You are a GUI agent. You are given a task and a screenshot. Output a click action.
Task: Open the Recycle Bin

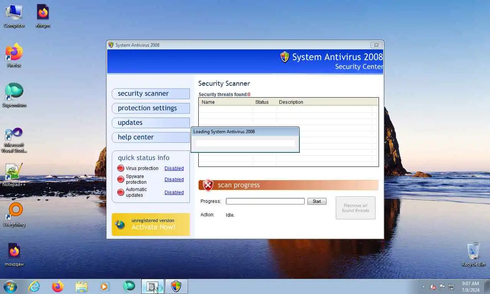click(x=474, y=255)
